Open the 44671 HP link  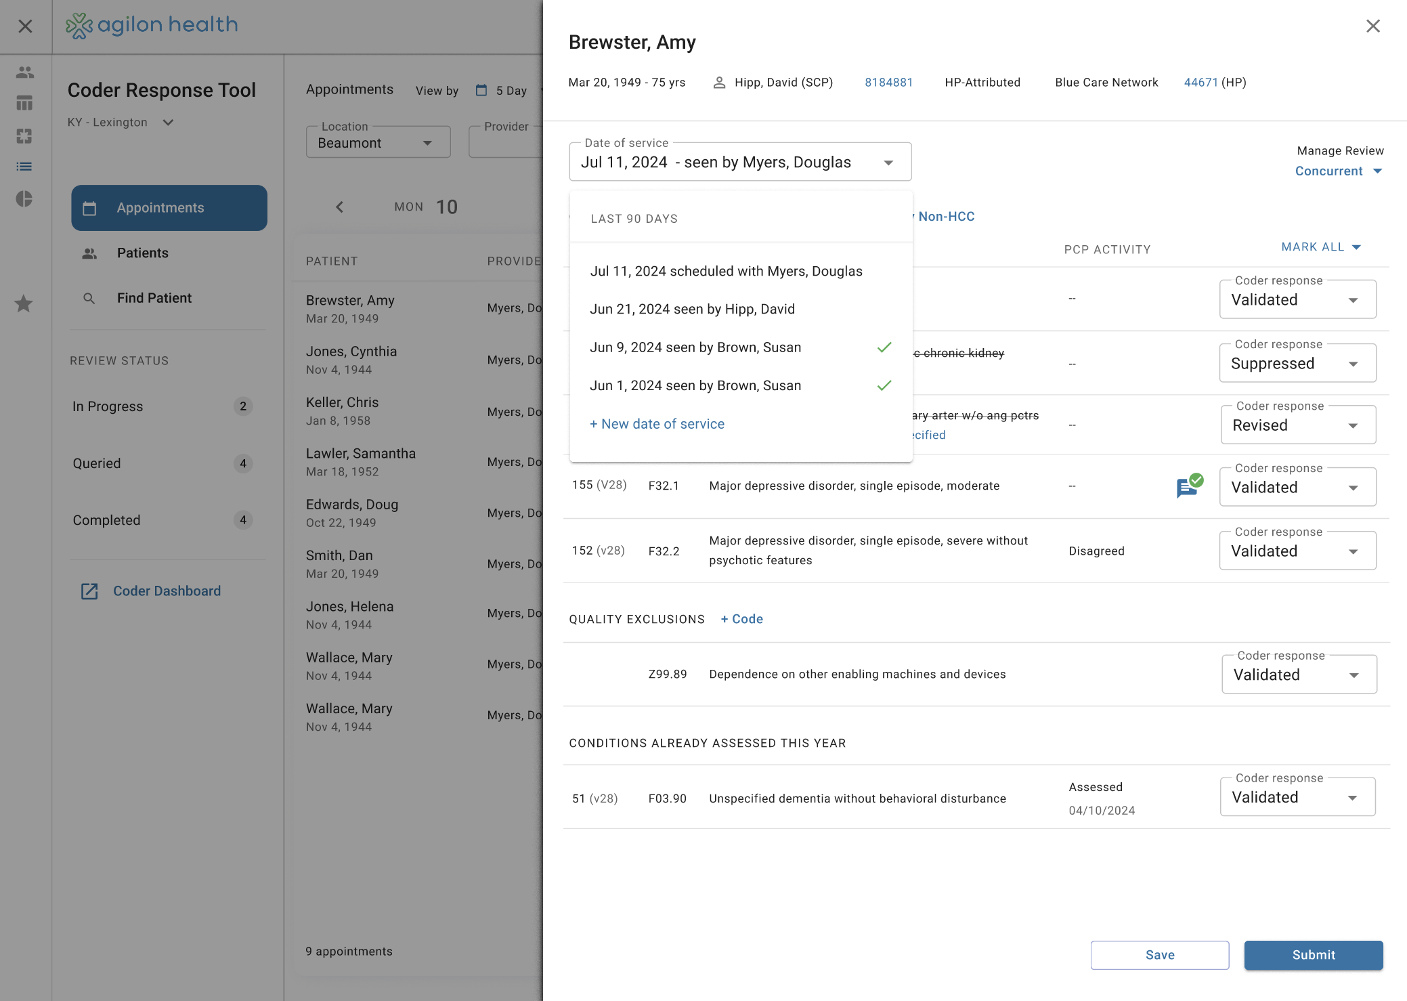click(x=1201, y=83)
